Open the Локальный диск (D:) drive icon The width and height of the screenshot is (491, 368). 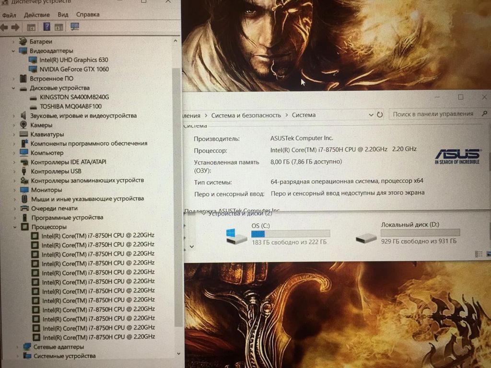[366, 237]
